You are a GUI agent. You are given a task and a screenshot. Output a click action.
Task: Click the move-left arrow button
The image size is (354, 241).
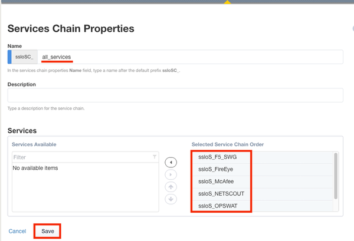pos(171,162)
